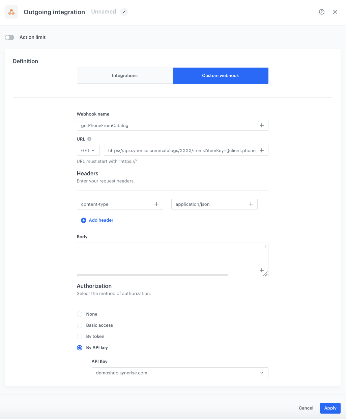Select the Custom webhook tab

tap(221, 76)
